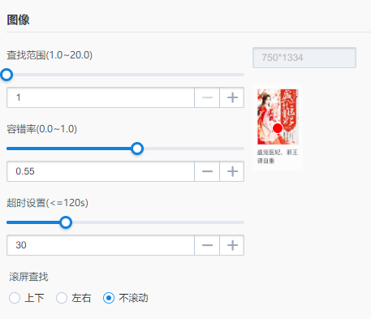
Task: Increase the 容错率 value with plus
Action: pos(232,171)
